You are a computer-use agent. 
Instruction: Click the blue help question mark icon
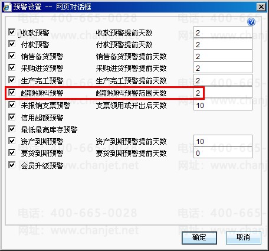pos(251,22)
